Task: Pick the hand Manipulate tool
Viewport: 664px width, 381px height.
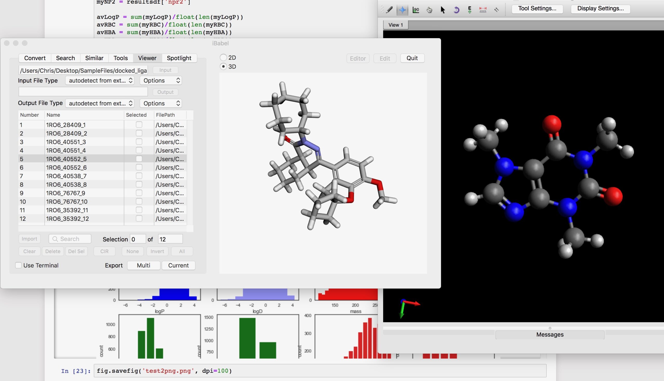Action: tap(429, 10)
